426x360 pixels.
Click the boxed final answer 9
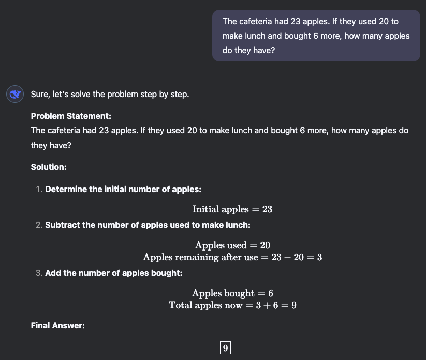pyautogui.click(x=225, y=348)
